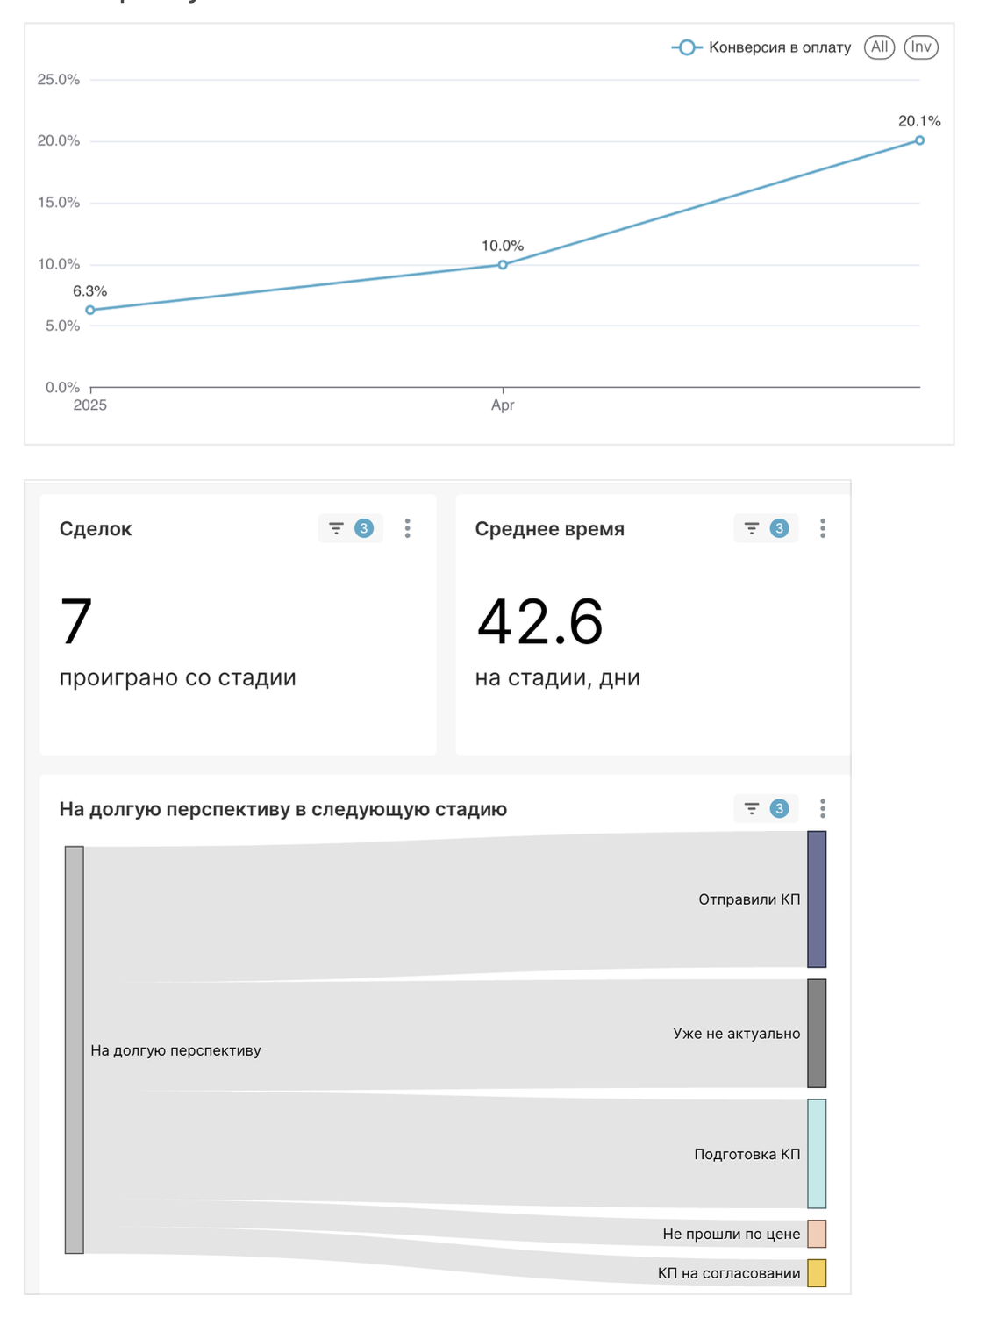Open three-dot menu on Sankey chart panel

click(823, 808)
